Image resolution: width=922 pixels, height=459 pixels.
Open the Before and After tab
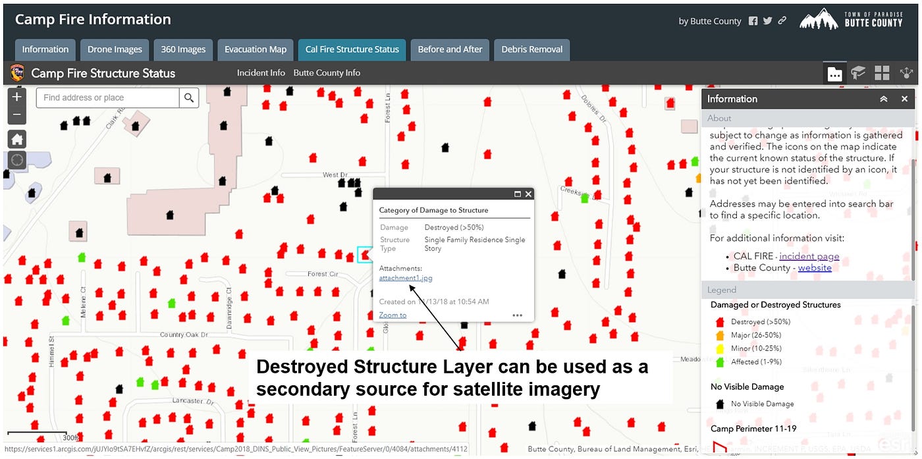[450, 49]
